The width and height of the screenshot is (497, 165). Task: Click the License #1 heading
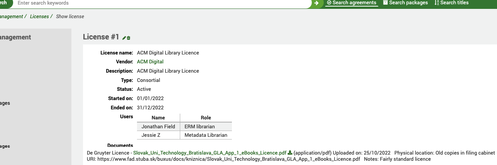pyautogui.click(x=101, y=37)
